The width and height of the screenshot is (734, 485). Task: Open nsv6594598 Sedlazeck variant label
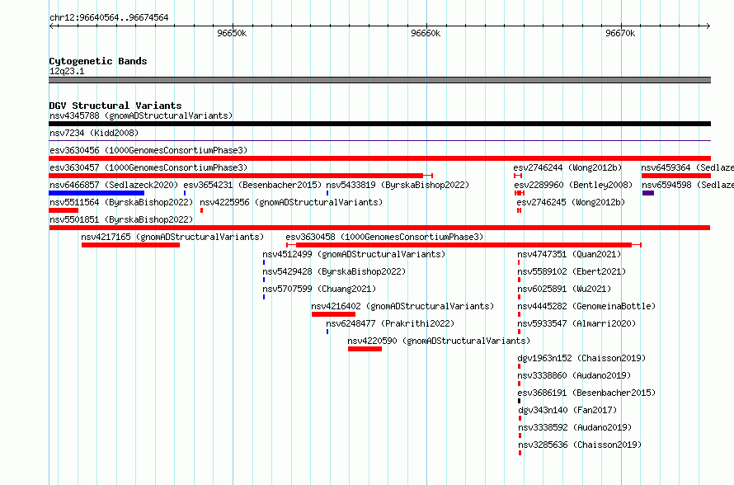tap(688, 185)
